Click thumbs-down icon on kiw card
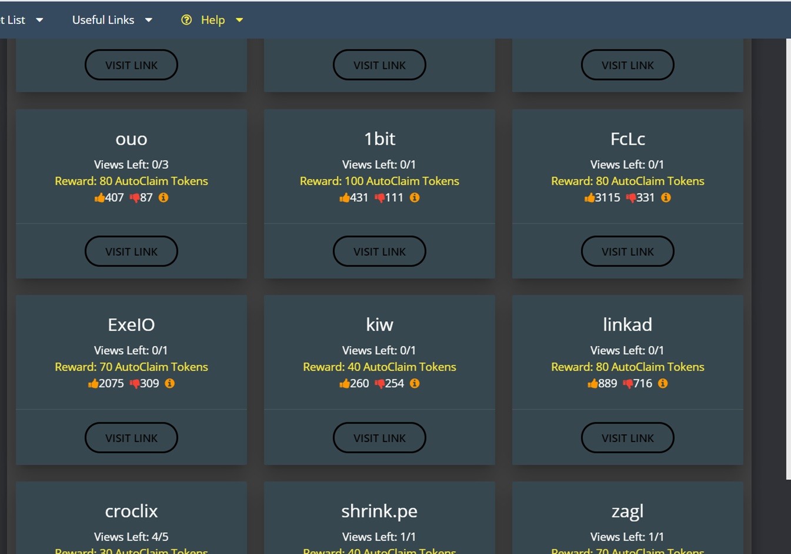Screen dimensions: 791x554 click(x=380, y=384)
